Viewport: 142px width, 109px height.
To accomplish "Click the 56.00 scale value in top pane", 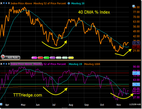I will click(136, 27).
